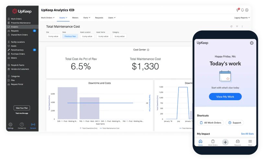This screenshot has height=161, width=264.
Task: Expand the Assets analytics tab dropdown
Action: pos(63,18)
